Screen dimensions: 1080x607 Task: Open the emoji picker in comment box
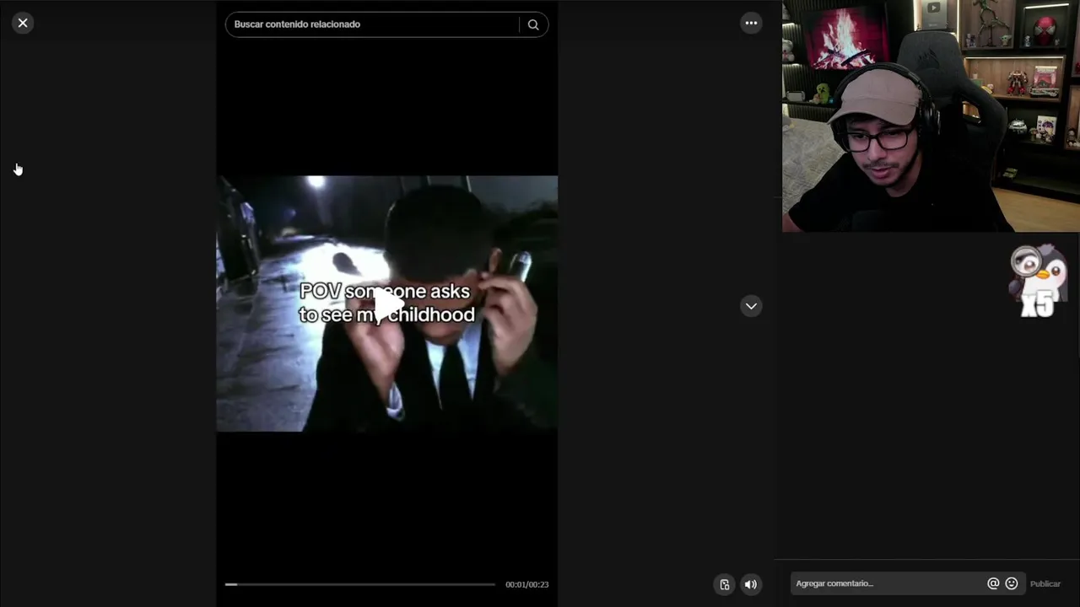[1012, 583]
